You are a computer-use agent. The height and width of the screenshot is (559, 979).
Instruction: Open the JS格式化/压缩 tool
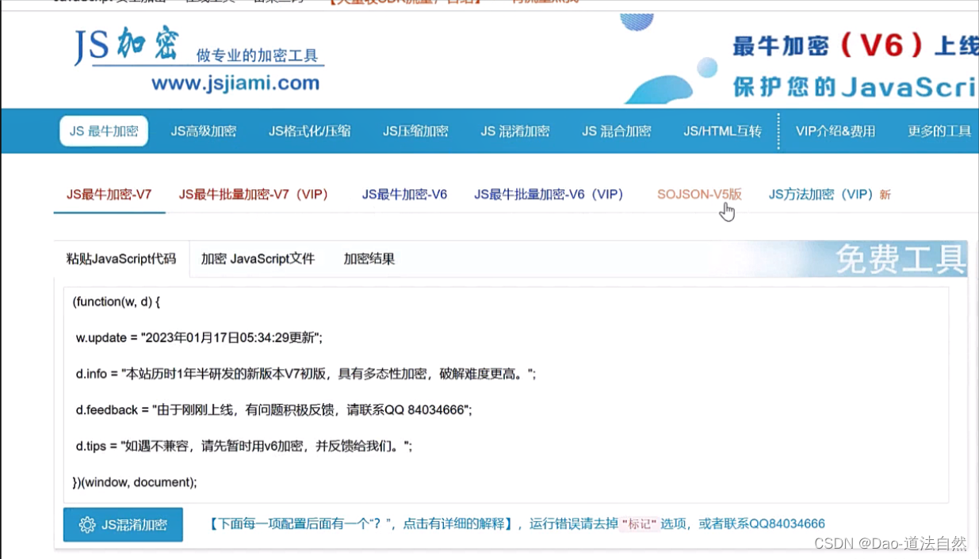point(310,131)
